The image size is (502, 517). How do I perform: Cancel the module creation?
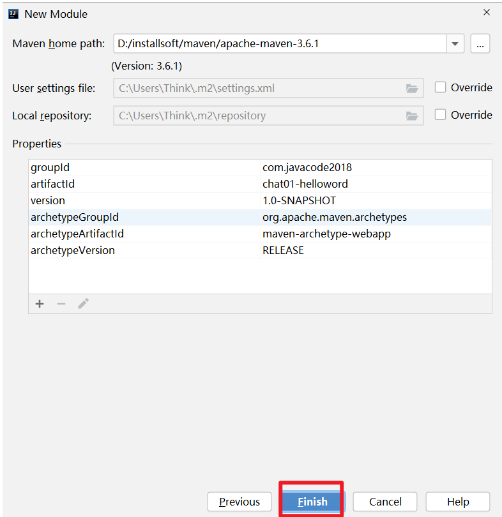point(385,502)
